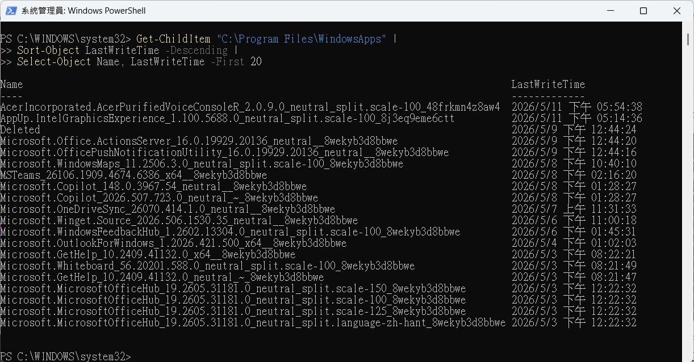Select the Microsoft.Copilot_2026.507.723.0 entry
The height and width of the screenshot is (362, 694).
coord(159,197)
